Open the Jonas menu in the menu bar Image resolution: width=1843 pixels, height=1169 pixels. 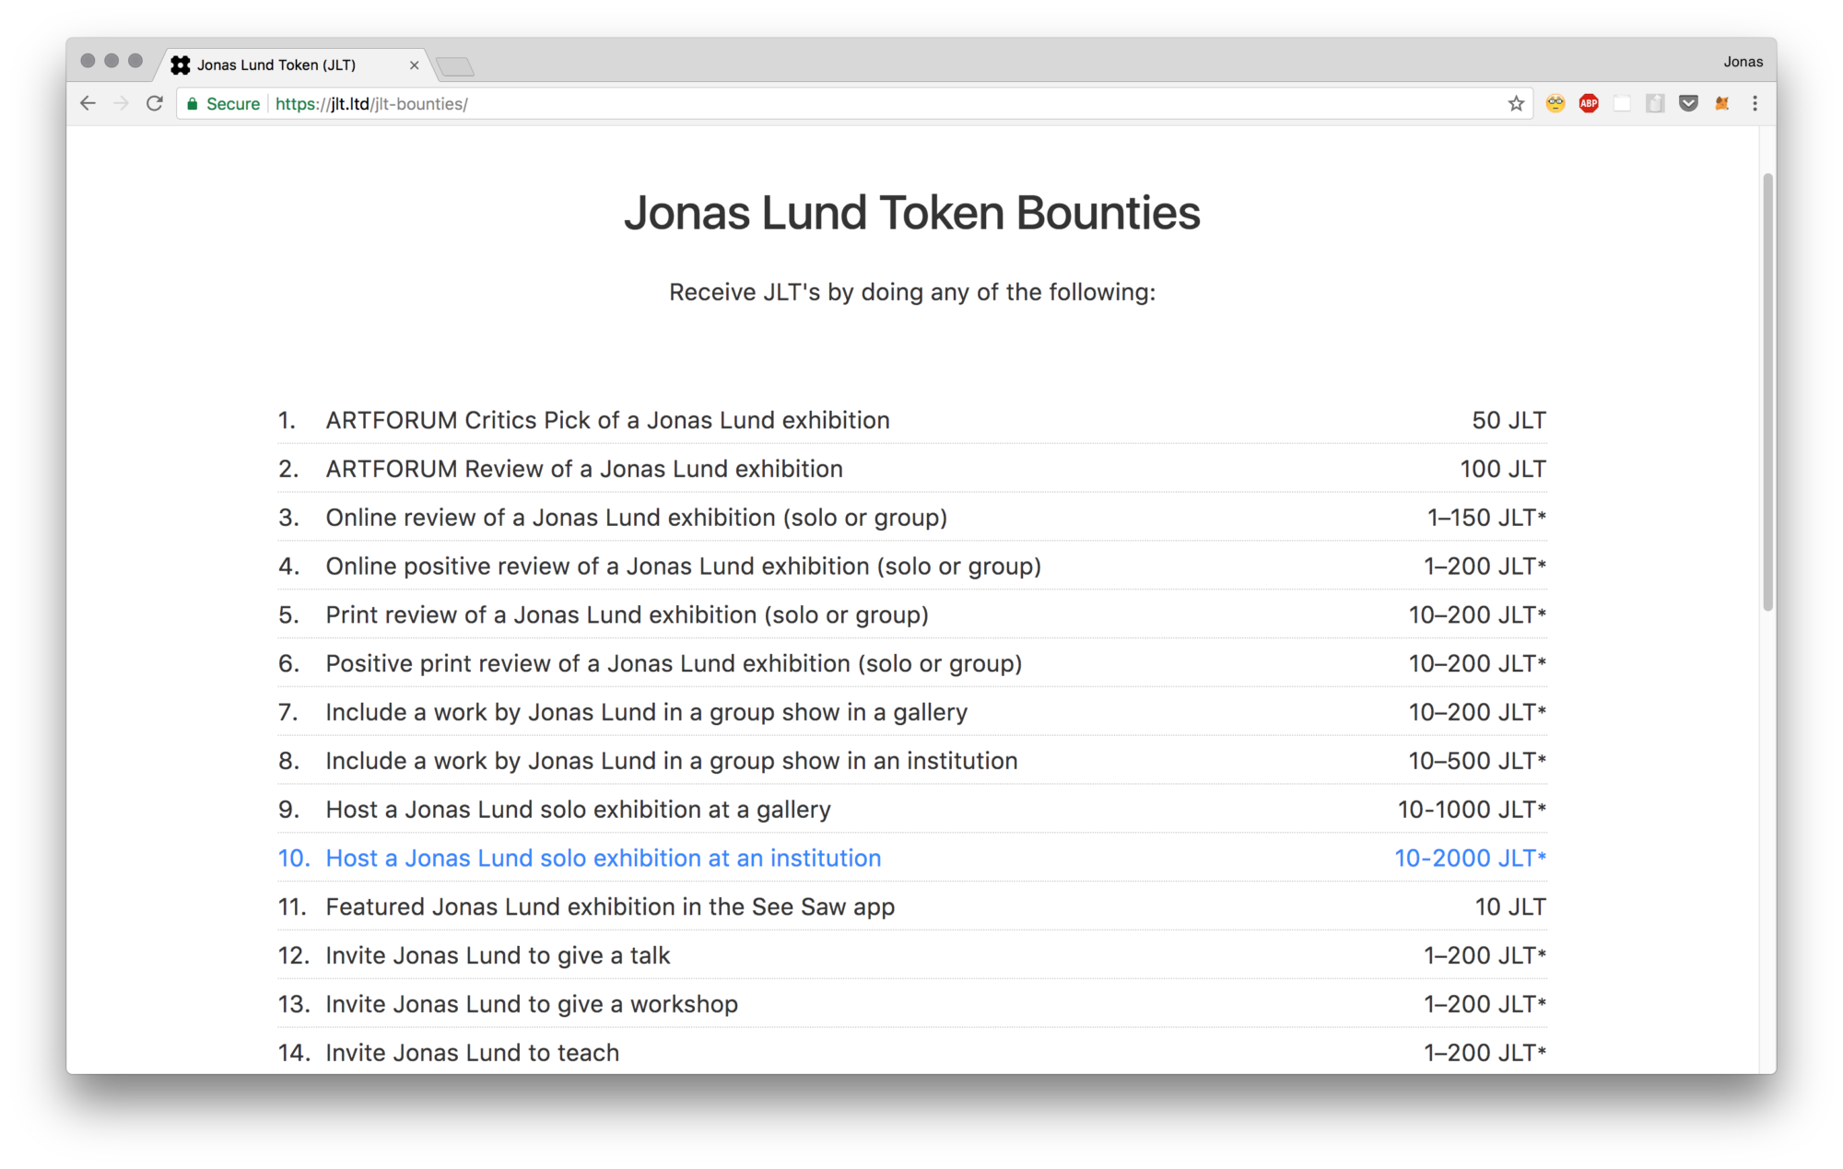coord(1743,61)
